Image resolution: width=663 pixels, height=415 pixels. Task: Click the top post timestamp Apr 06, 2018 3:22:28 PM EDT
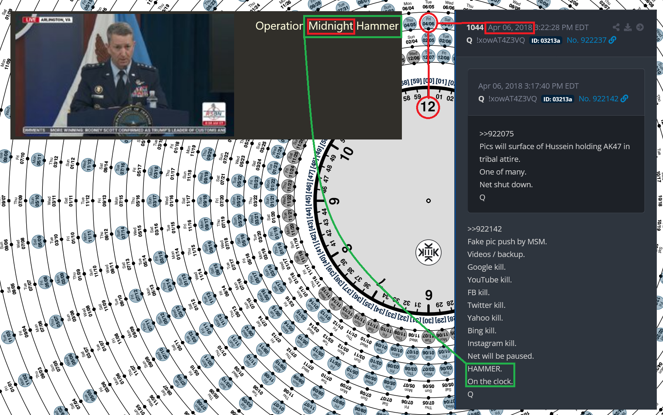(538, 27)
